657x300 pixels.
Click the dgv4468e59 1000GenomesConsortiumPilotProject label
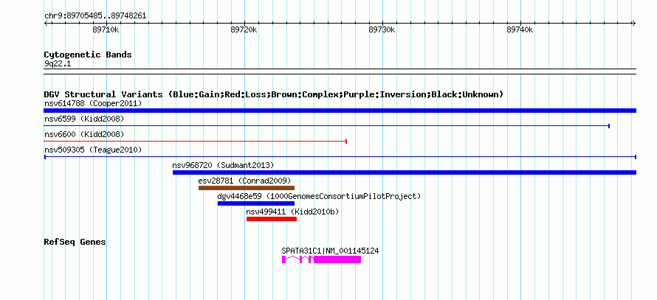point(319,196)
